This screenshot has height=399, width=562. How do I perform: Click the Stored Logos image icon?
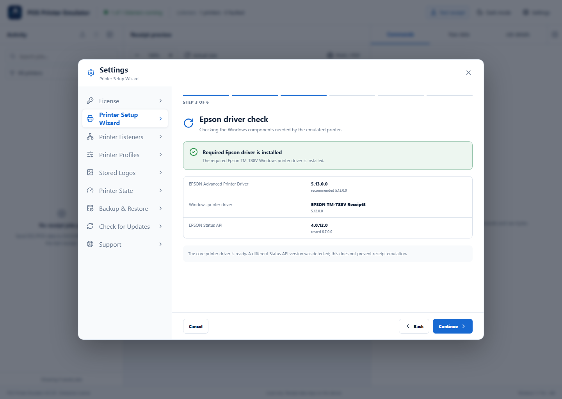[x=90, y=172]
